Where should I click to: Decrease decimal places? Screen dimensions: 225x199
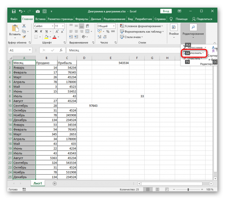[105, 37]
